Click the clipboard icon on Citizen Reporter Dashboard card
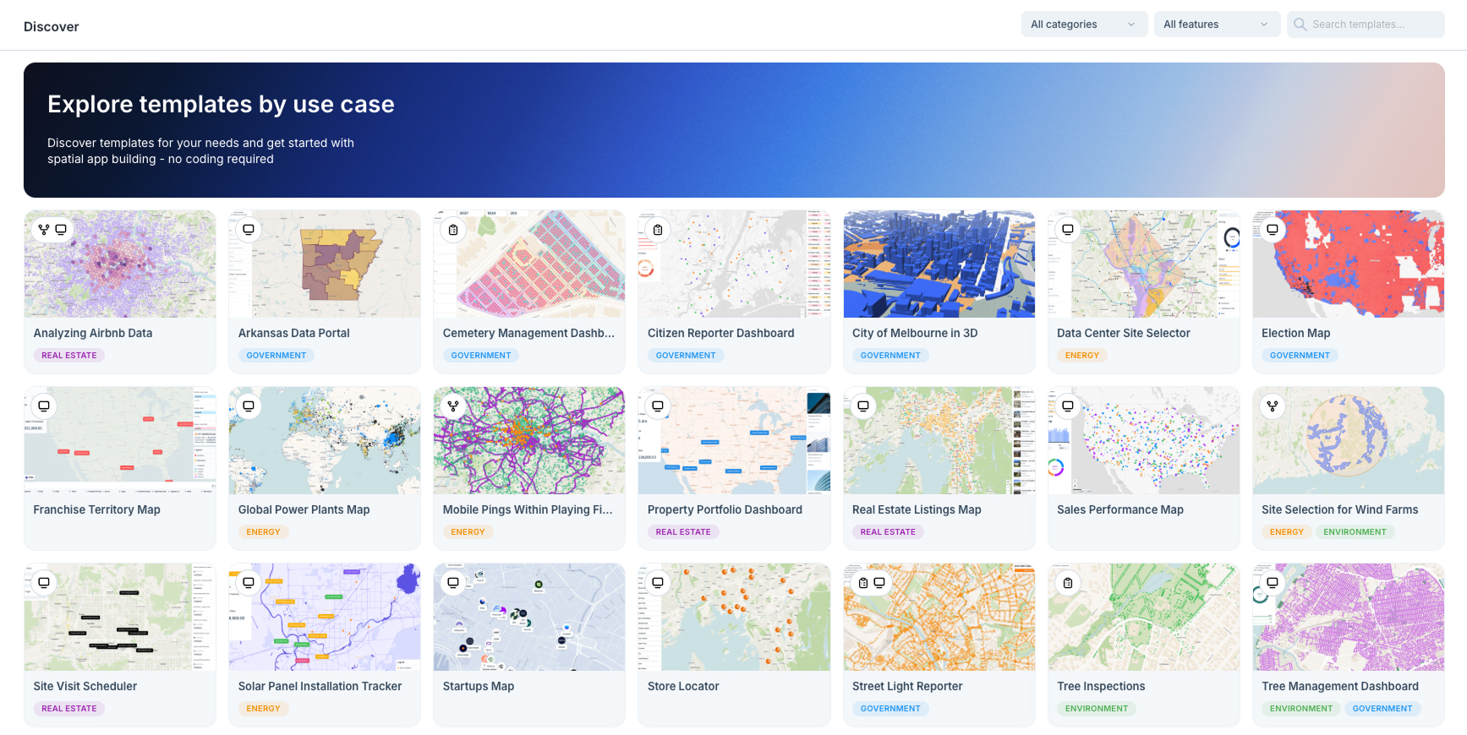 (658, 230)
